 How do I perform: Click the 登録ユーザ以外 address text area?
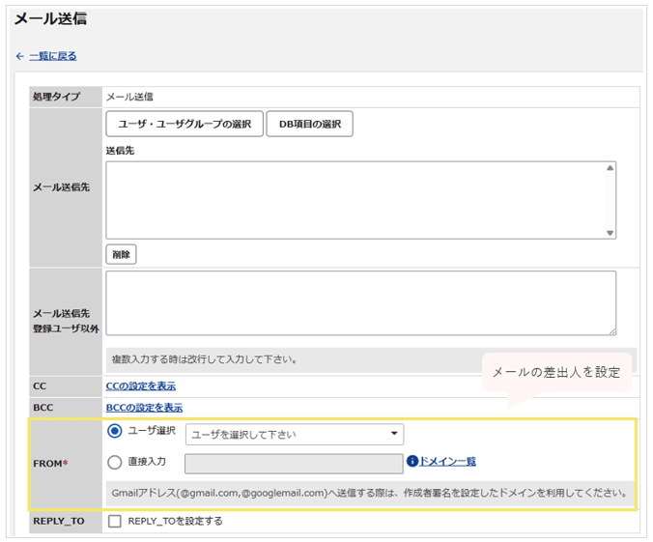pyautogui.click(x=361, y=303)
